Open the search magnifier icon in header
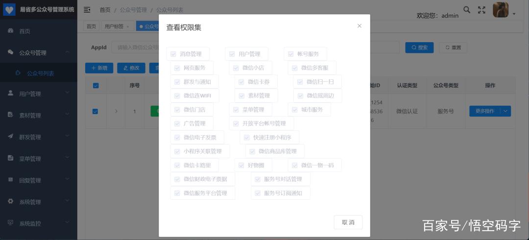529x240 pixels. (467, 10)
